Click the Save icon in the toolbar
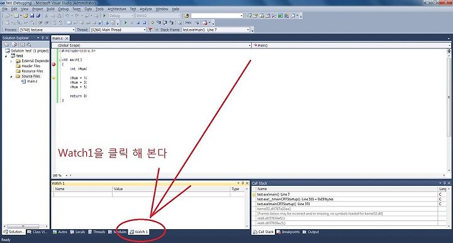Image resolution: width=453 pixels, height=243 pixels. pos(32,16)
